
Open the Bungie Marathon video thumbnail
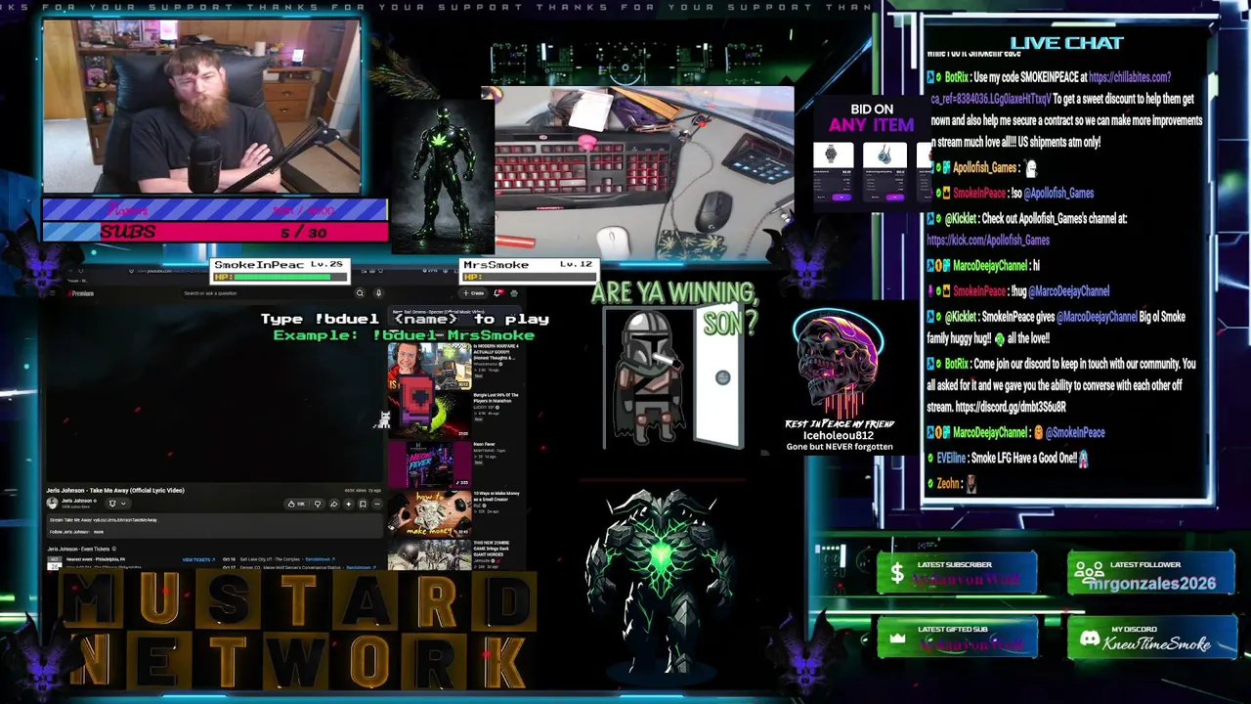click(x=429, y=416)
